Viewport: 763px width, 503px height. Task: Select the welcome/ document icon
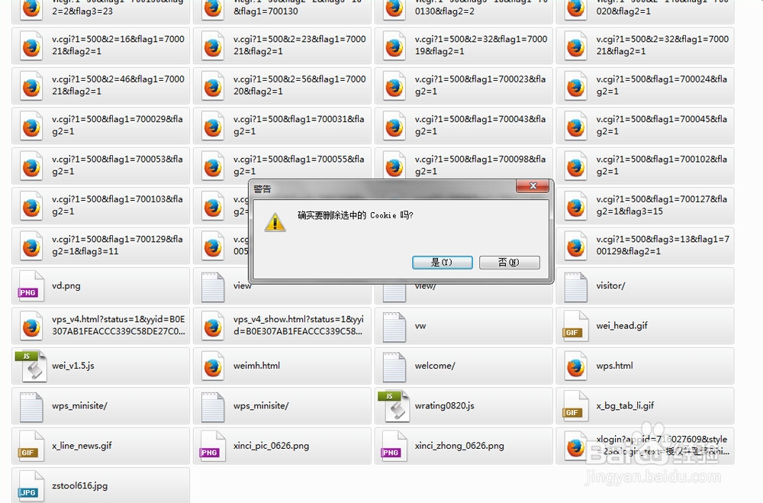point(394,366)
